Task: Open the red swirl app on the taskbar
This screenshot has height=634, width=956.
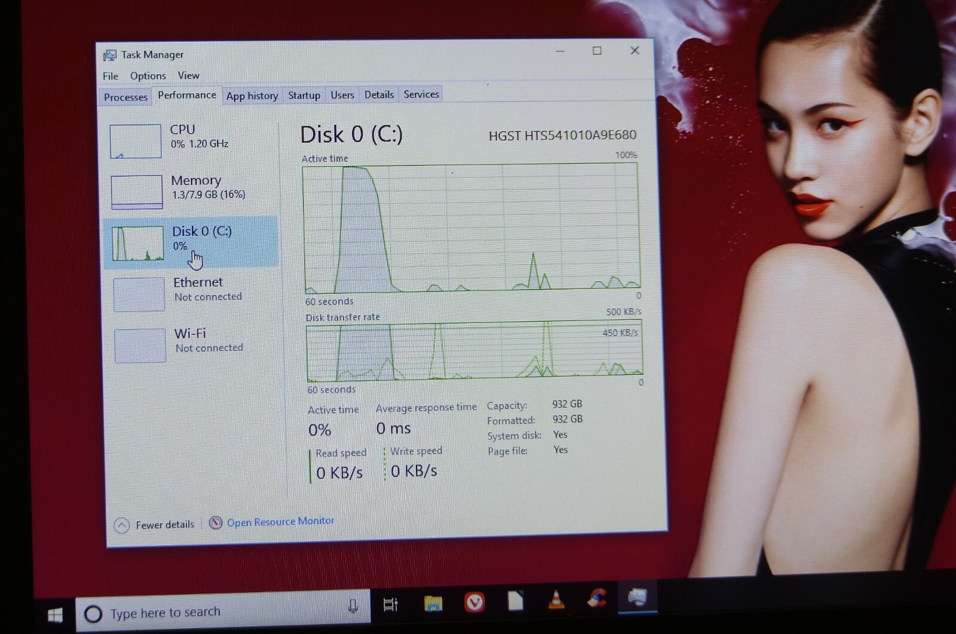Action: coord(597,598)
